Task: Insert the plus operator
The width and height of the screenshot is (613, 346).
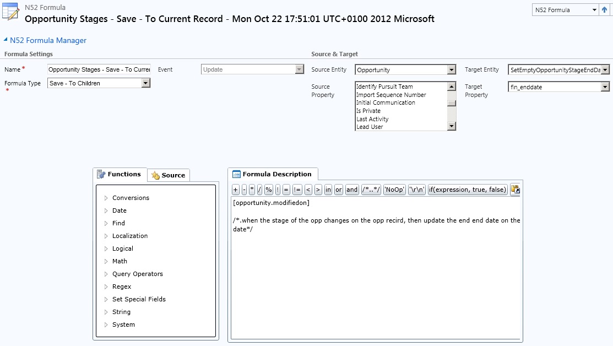Action: [235, 190]
